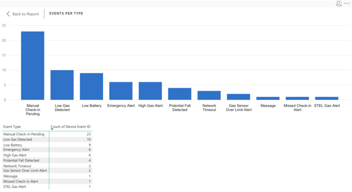This screenshot has height=192, width=352.
Task: Click the STEL Gas Alert bar
Action: (x=327, y=98)
